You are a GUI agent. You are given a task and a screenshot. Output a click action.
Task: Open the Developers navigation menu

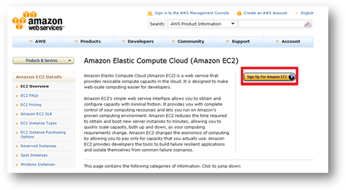138,42
